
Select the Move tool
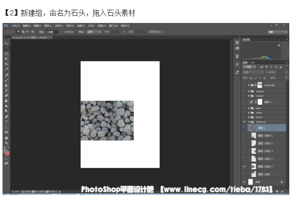[6, 43]
